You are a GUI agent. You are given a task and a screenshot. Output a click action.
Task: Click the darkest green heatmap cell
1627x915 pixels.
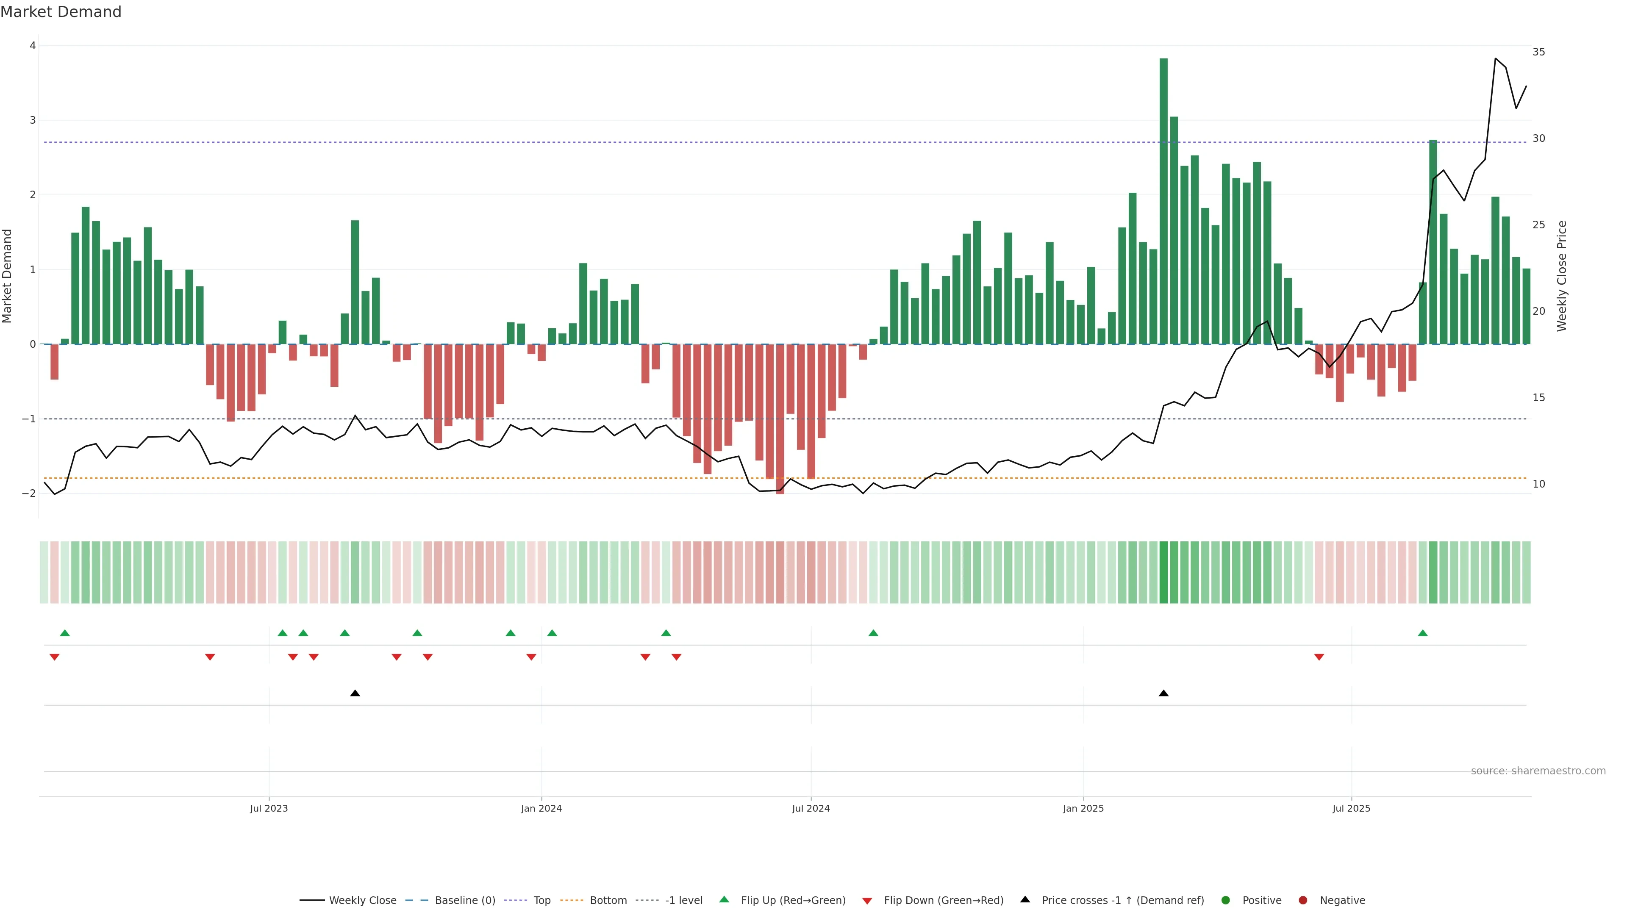[1163, 572]
